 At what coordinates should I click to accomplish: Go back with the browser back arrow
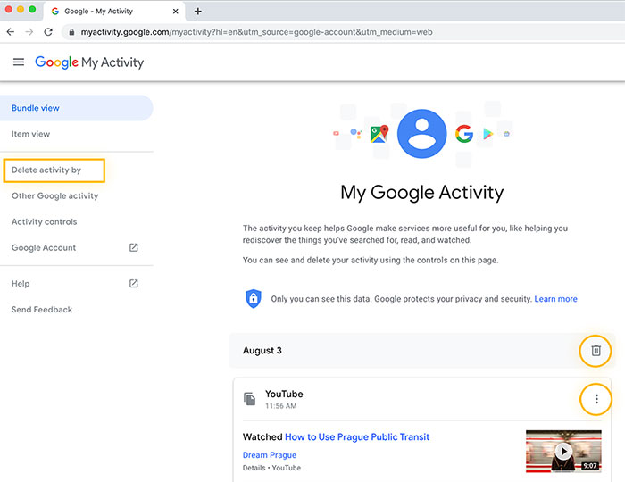coord(11,32)
